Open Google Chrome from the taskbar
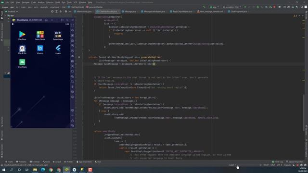The width and height of the screenshot is (308, 173). click(51, 170)
